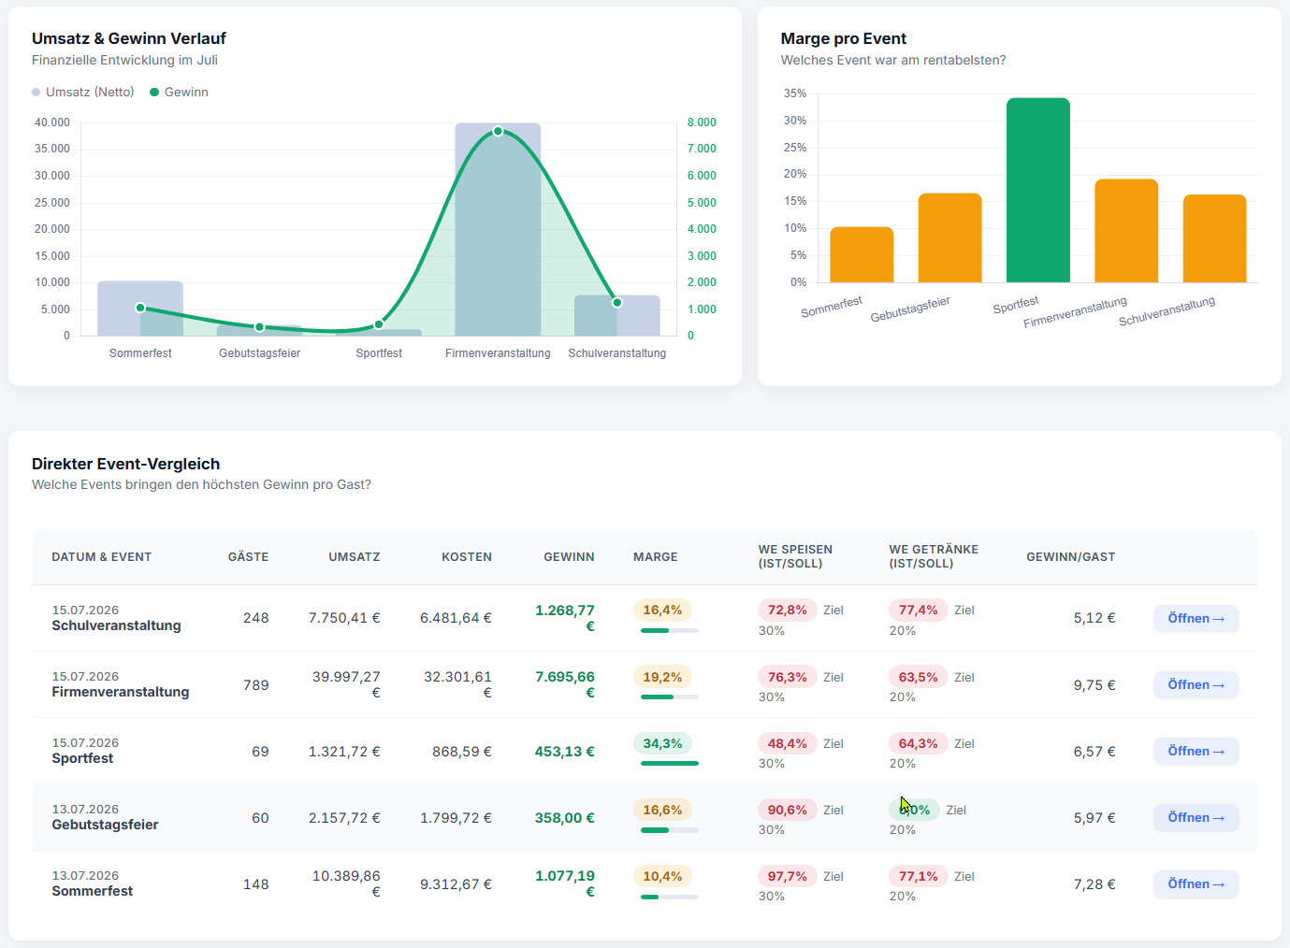Click the 64,3% WE Getränke badge
The image size is (1290, 948).
click(x=919, y=743)
